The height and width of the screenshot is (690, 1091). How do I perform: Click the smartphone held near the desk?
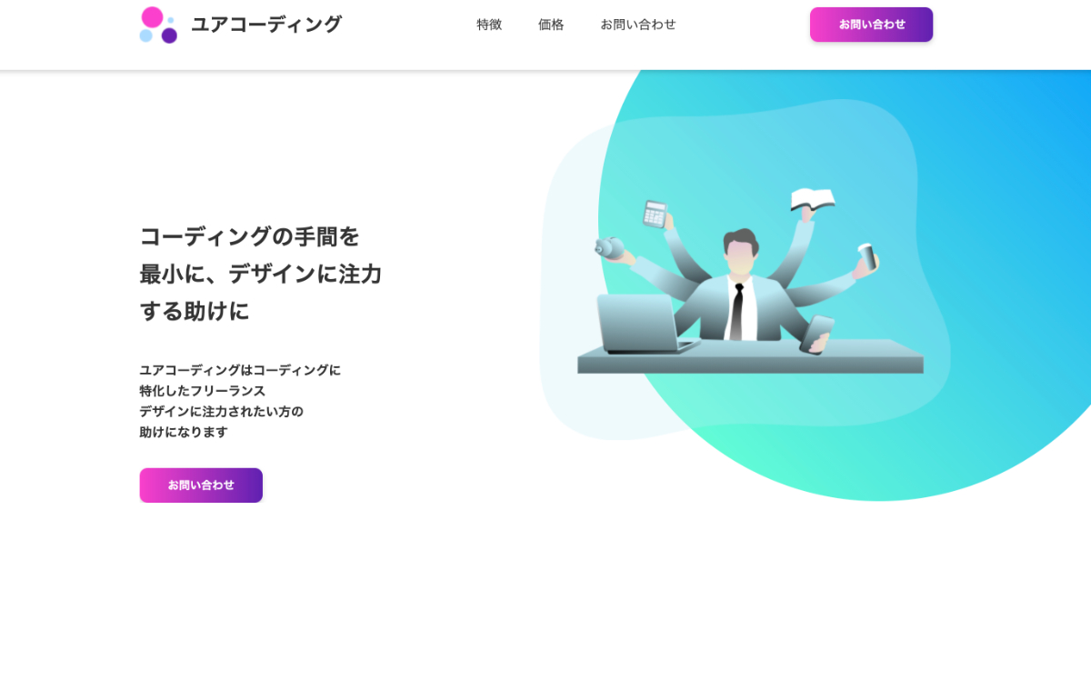coord(816,335)
